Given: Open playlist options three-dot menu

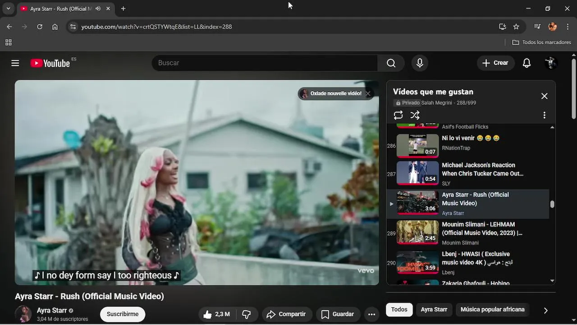Looking at the screenshot, I should click(544, 115).
